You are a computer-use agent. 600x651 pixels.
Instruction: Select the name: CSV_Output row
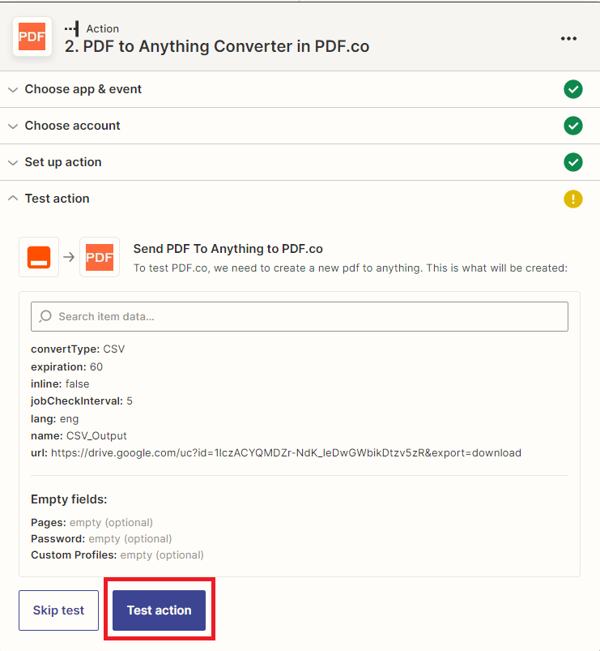tap(79, 435)
